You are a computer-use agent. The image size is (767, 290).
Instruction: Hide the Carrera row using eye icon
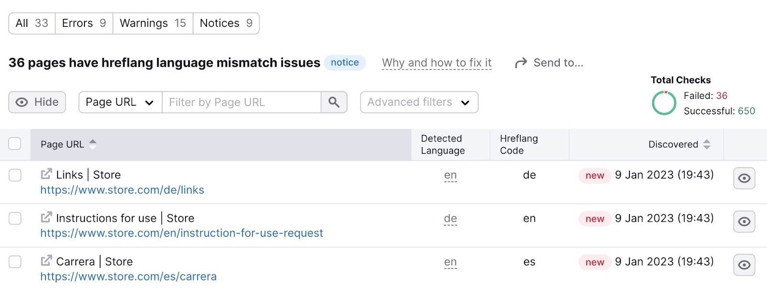click(x=744, y=265)
